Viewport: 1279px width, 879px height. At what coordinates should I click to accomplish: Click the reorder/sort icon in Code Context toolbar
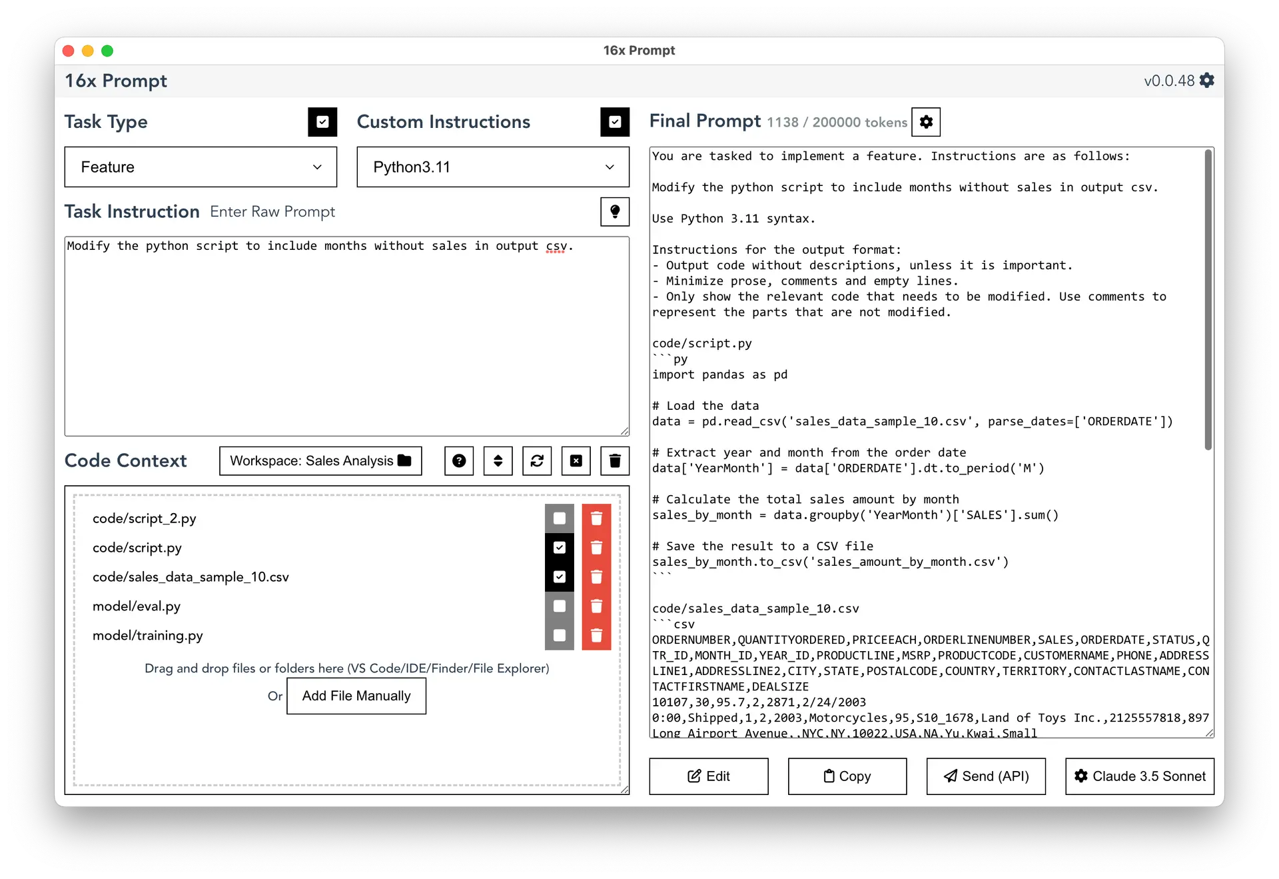click(498, 461)
